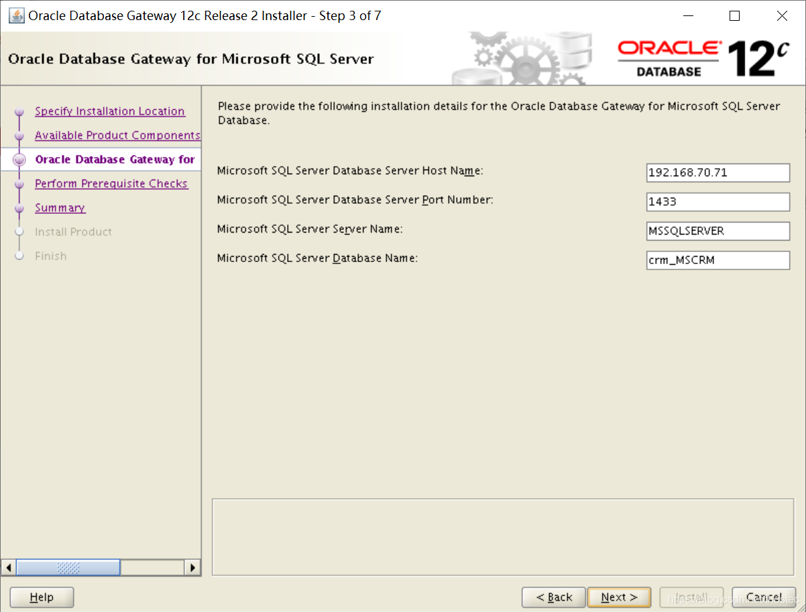The height and width of the screenshot is (612, 806).
Task: Open the Summary step link
Action: (60, 208)
